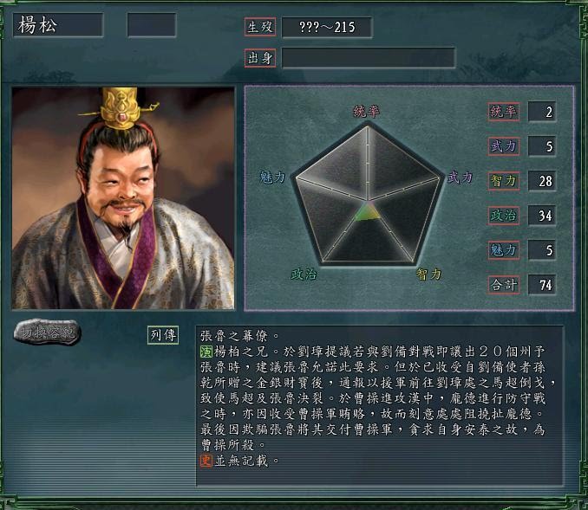The height and width of the screenshot is (510, 588).
Task: Click the total value 74 box
Action: [x=542, y=285]
